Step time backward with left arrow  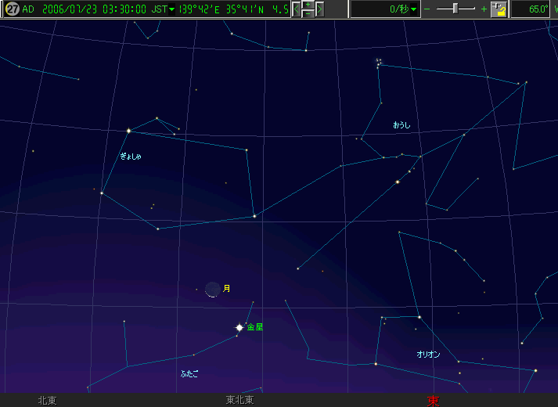click(x=297, y=9)
